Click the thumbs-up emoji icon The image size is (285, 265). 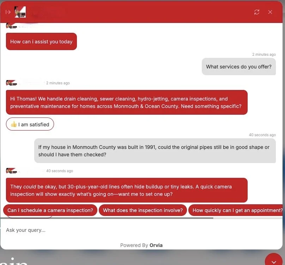[14, 125]
